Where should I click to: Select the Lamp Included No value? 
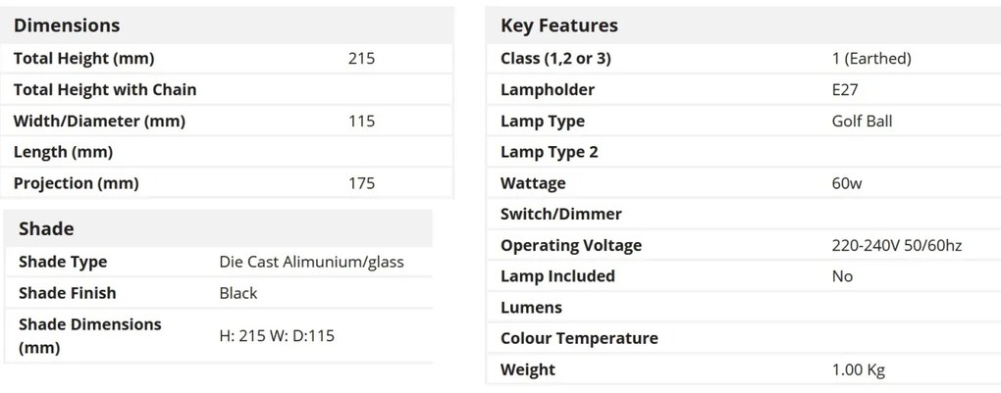[842, 277]
